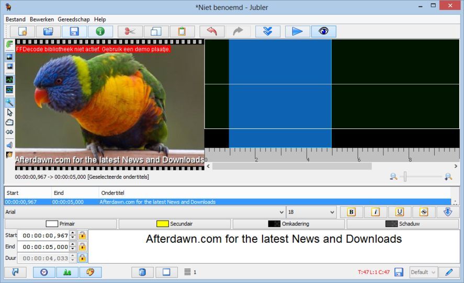Toggle strikethrough formatting
464x283 pixels.
pos(424,212)
